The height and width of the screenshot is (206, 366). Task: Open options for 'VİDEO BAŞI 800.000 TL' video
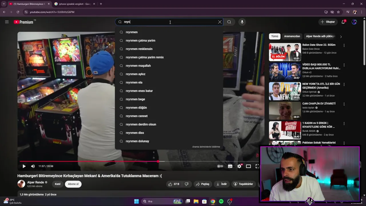pos(344,65)
